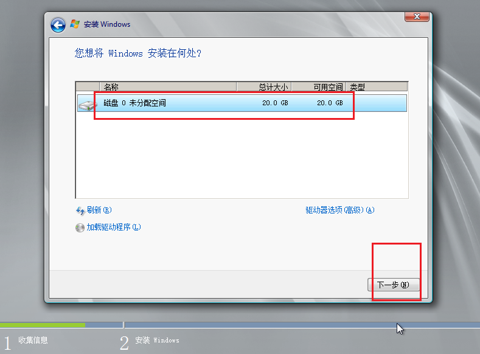Click the green installation progress bar

point(43,325)
